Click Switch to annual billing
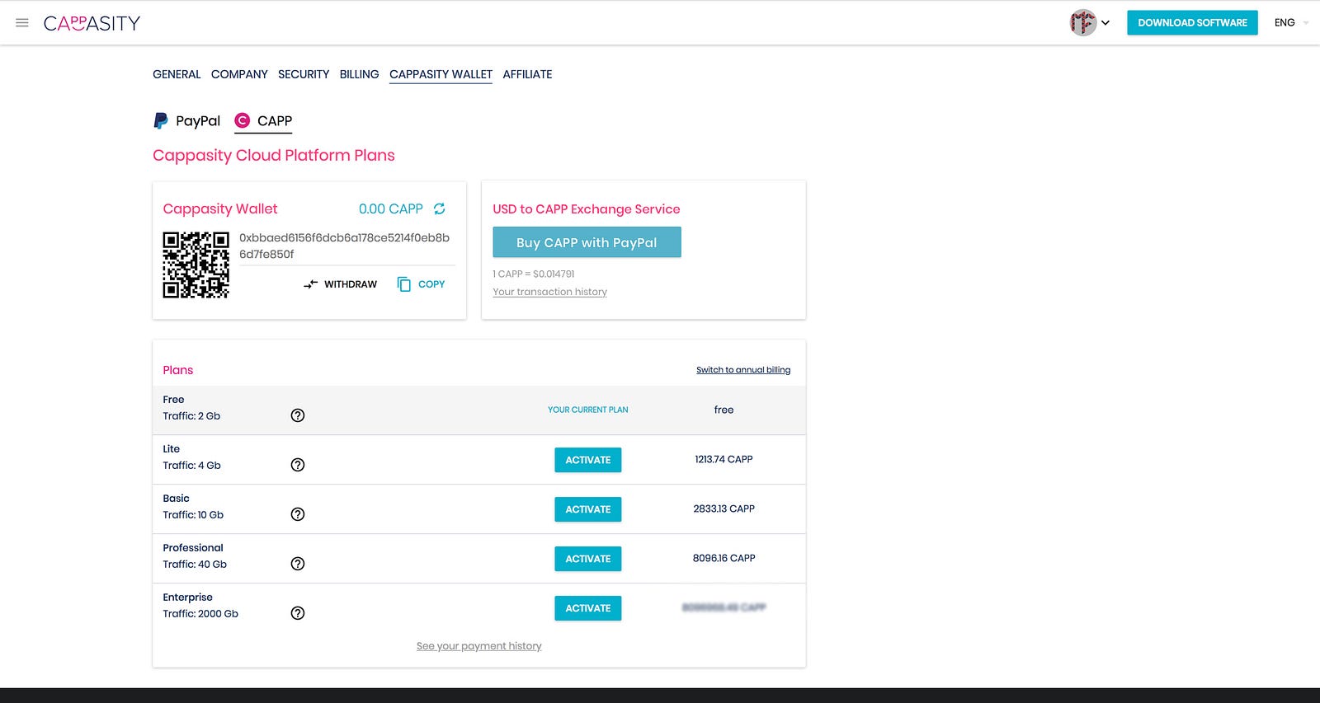This screenshot has width=1320, height=703. tap(743, 370)
